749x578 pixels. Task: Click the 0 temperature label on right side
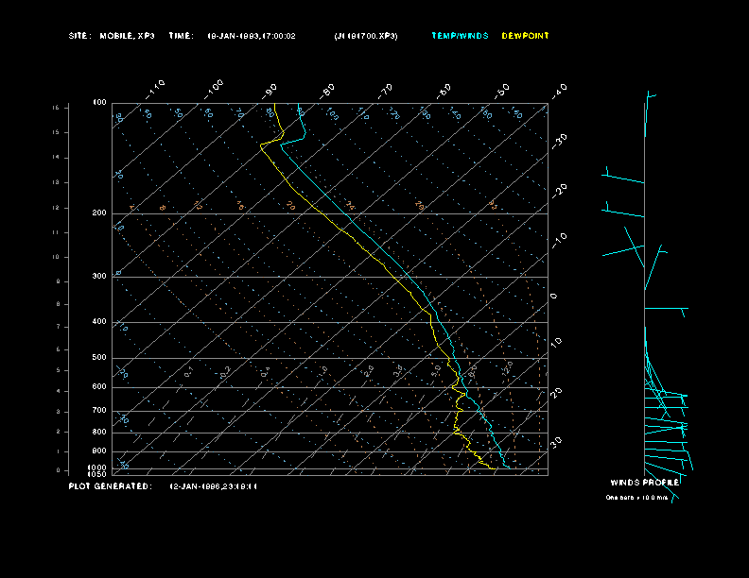tap(554, 296)
